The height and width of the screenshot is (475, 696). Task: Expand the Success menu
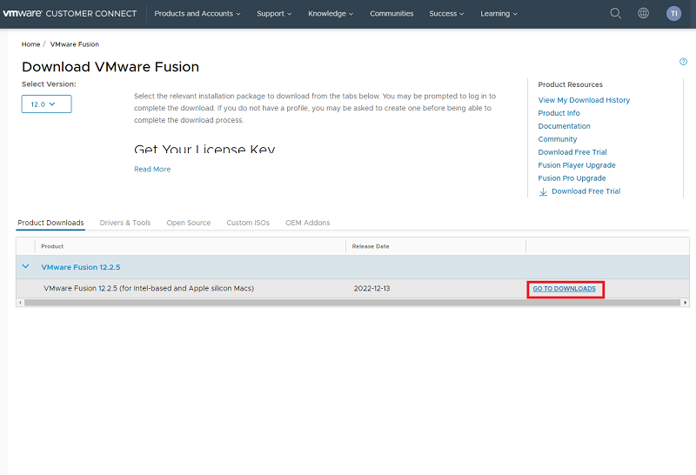click(x=446, y=13)
